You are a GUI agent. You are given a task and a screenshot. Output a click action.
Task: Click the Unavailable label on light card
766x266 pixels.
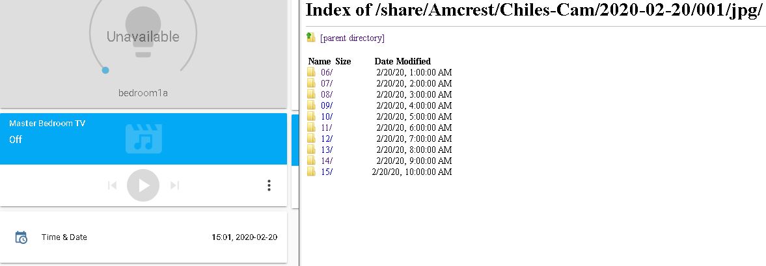(143, 36)
